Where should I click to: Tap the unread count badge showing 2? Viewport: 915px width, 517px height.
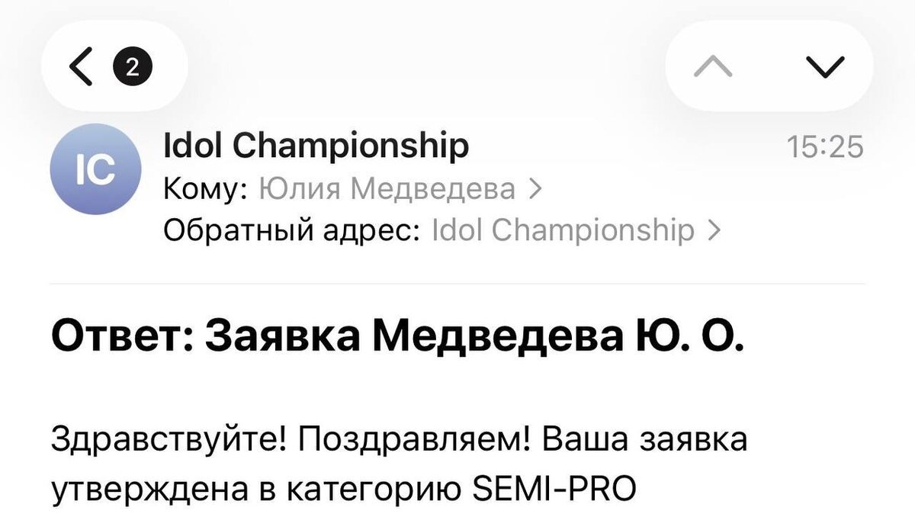tap(133, 68)
